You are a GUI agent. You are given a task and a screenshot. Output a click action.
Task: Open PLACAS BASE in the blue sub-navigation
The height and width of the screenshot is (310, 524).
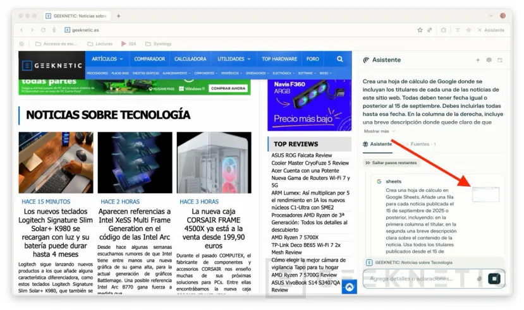120,73
